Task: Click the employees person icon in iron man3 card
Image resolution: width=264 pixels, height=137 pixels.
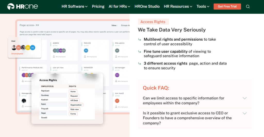Action: (116, 107)
